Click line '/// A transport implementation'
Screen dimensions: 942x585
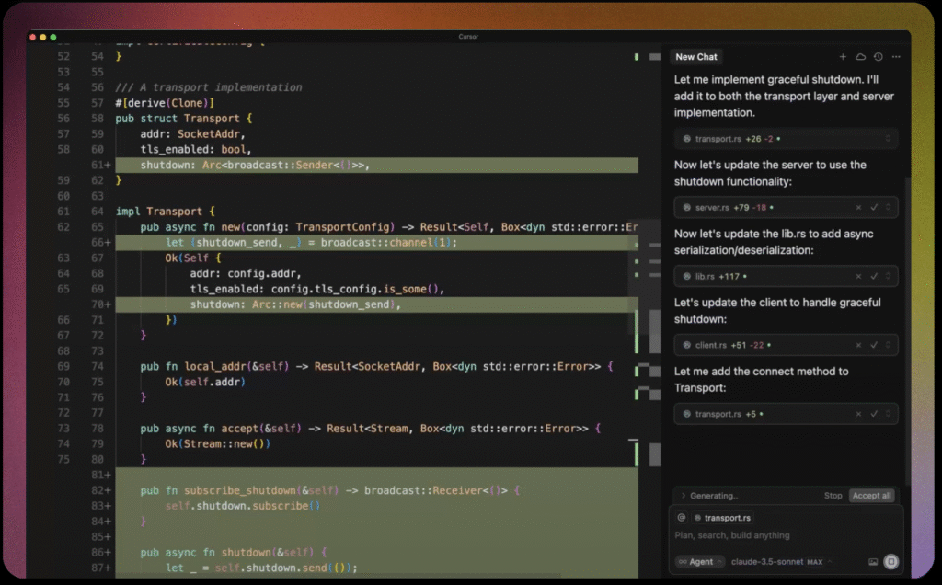209,87
